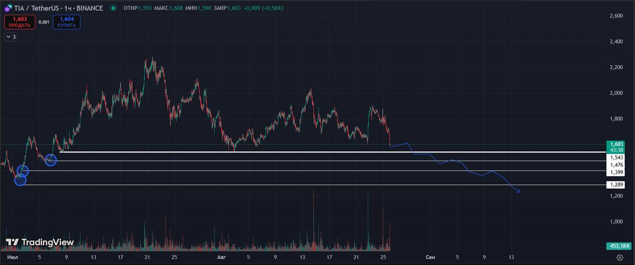The width and height of the screenshot is (635, 265).
Task: Click the 1,800 price axis tick
Action: (616, 119)
